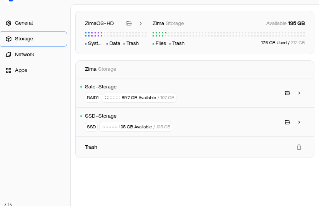Click the Safe-Storage 89.7 GB Available indicator
Screen dimensions: 319x206
[139, 98]
